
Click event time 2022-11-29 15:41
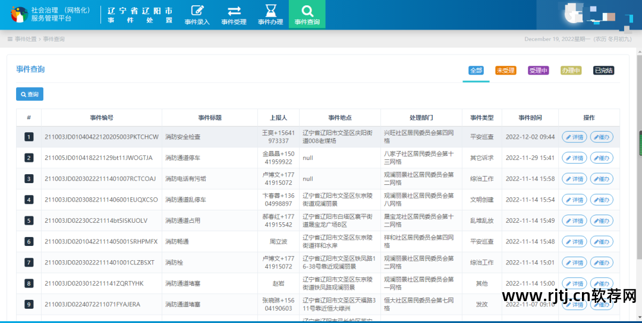(530, 158)
